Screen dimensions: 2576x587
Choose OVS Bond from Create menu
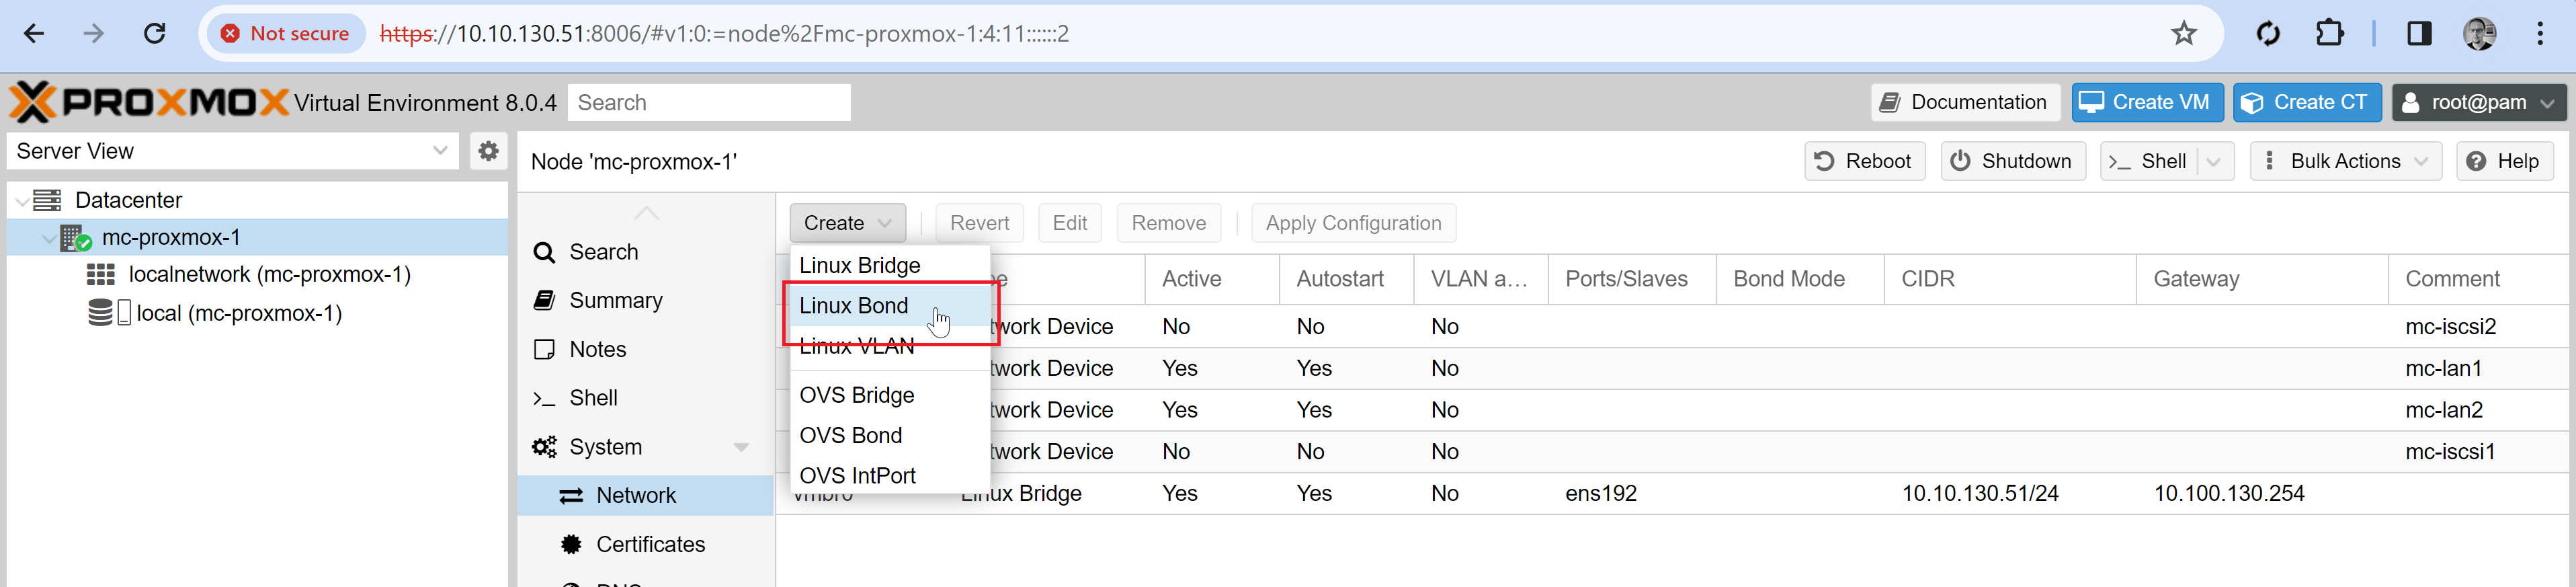point(889,435)
